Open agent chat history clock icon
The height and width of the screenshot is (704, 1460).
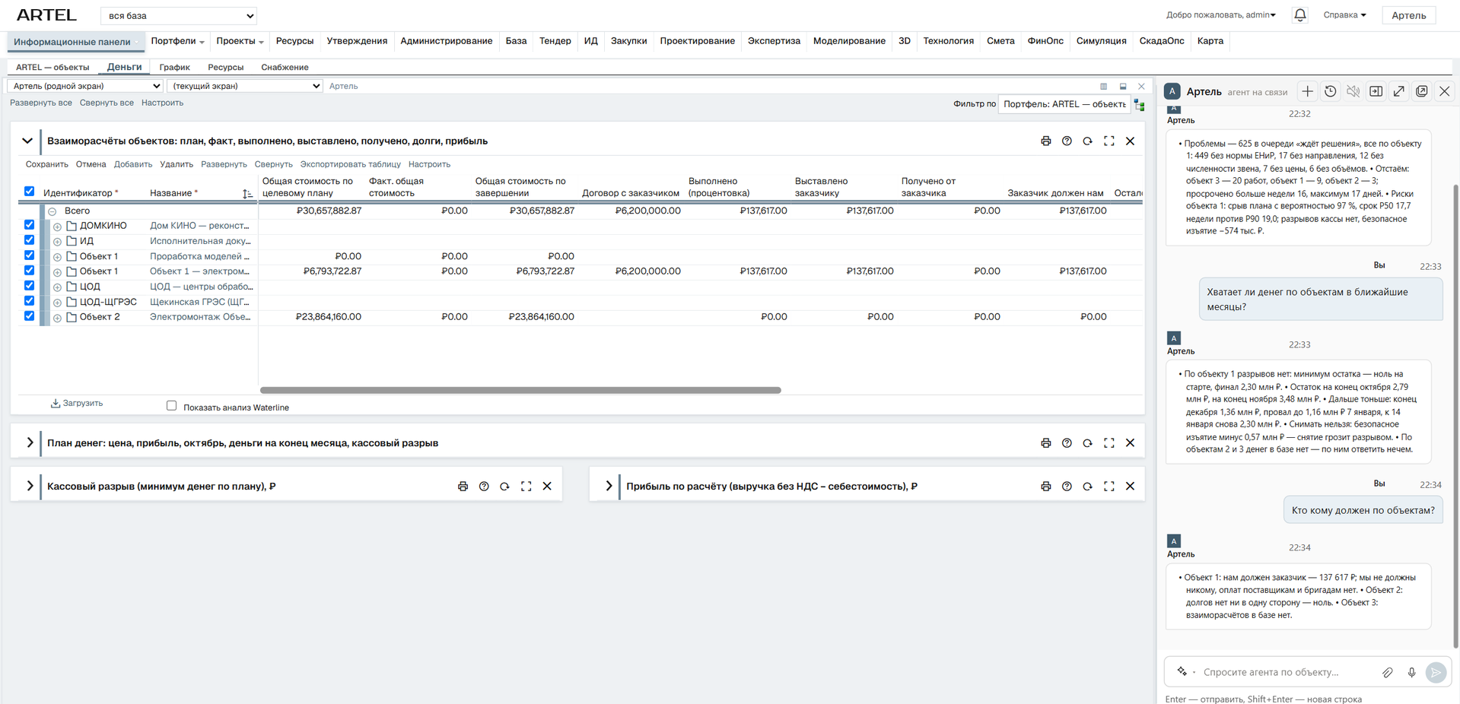point(1330,91)
